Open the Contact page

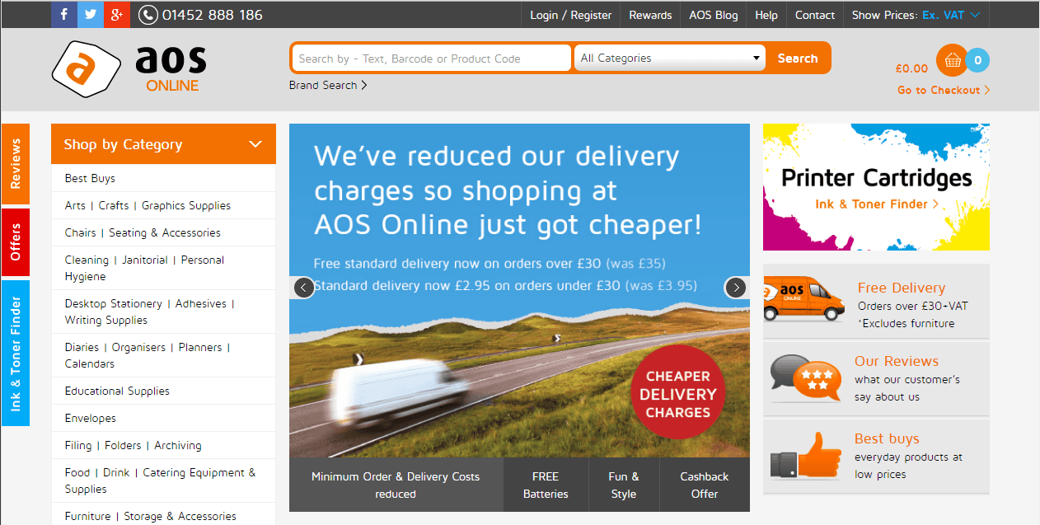[815, 15]
